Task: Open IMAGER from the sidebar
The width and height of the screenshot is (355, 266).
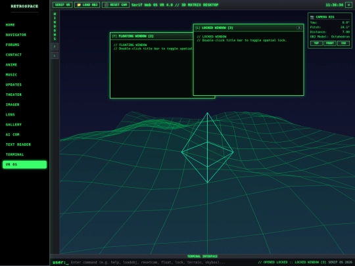Action: (x=24, y=104)
